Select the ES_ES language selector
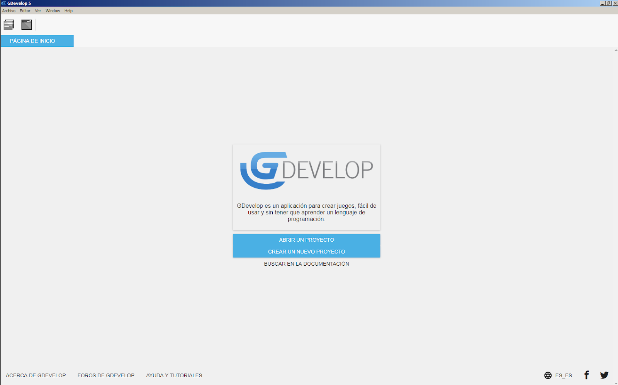 [563, 375]
